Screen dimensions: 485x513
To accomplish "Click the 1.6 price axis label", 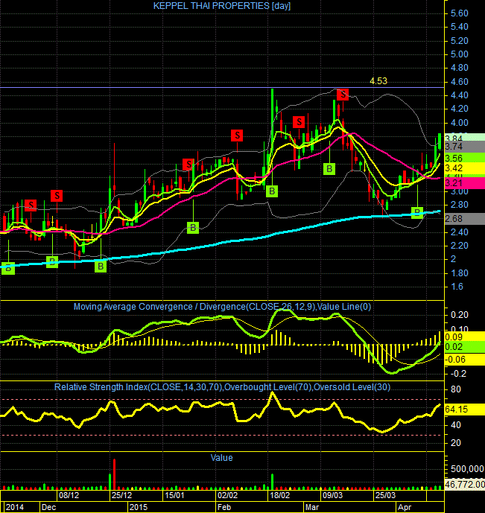I will click(457, 287).
